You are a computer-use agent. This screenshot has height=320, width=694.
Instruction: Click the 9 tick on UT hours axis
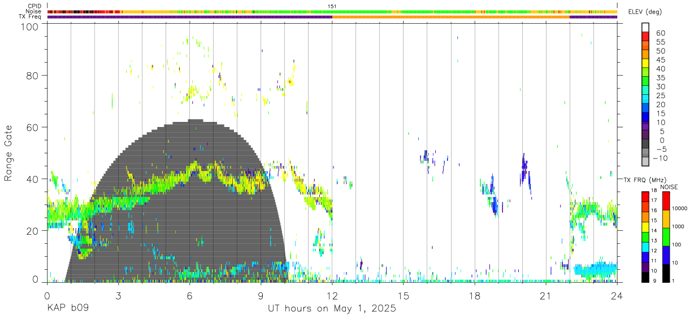pyautogui.click(x=261, y=296)
